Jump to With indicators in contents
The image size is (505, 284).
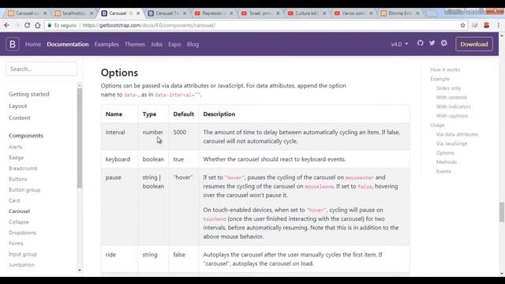(453, 106)
